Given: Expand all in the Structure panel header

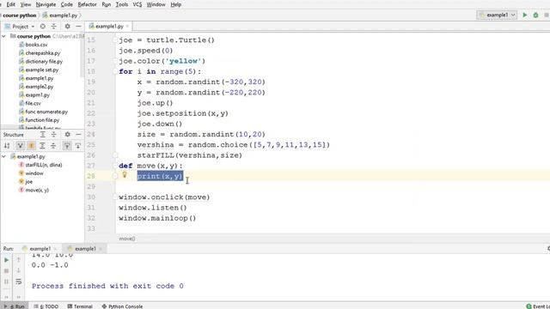Looking at the screenshot, I should coord(42,135).
